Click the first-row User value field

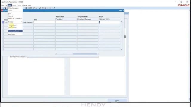(110, 22)
